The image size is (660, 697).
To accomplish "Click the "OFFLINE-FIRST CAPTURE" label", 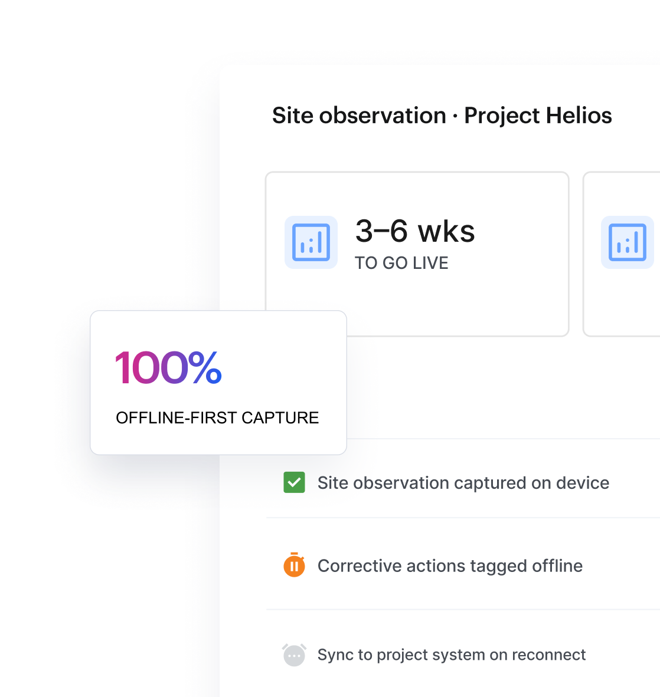I will [x=217, y=418].
